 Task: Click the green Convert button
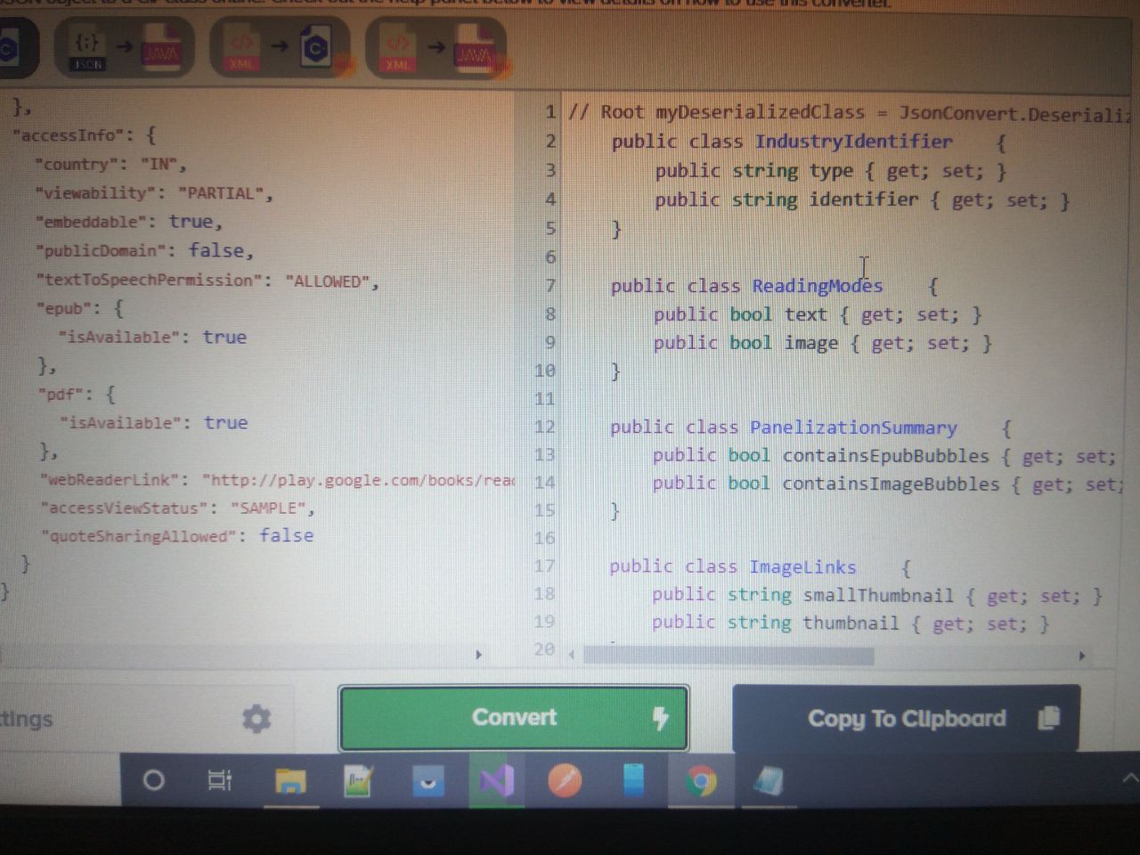point(514,718)
